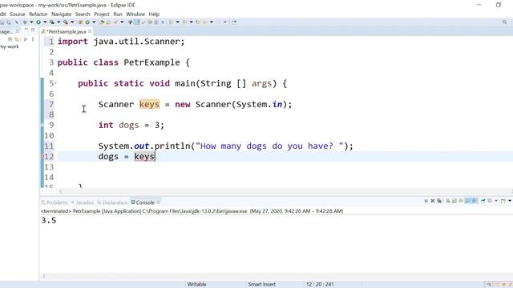Click the Writable status bar field
Screen dimensions: 513x288
pyautogui.click(x=196, y=284)
